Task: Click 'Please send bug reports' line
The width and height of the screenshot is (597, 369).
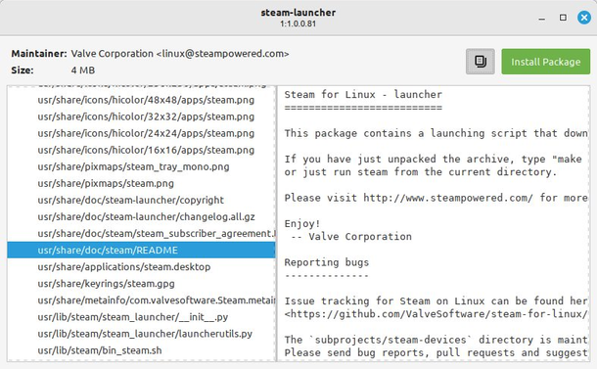Action: tap(436, 353)
